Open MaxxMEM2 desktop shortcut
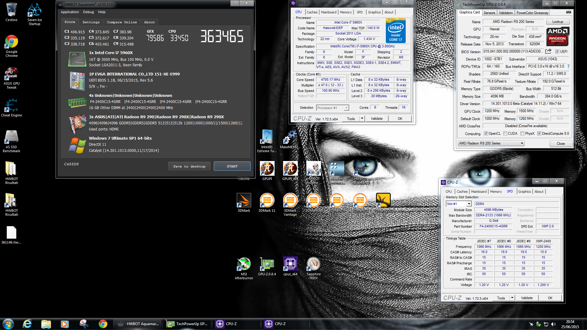 (x=290, y=139)
